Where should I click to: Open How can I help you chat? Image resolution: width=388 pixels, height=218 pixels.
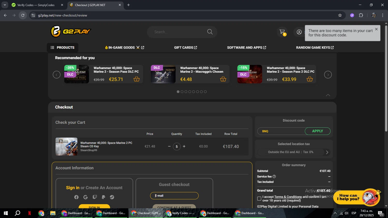[357, 197]
